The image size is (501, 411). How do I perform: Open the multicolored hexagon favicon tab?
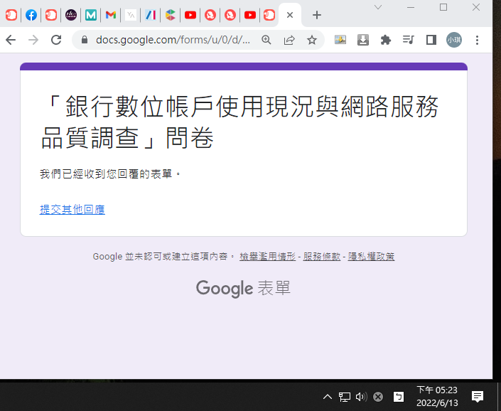(171, 15)
